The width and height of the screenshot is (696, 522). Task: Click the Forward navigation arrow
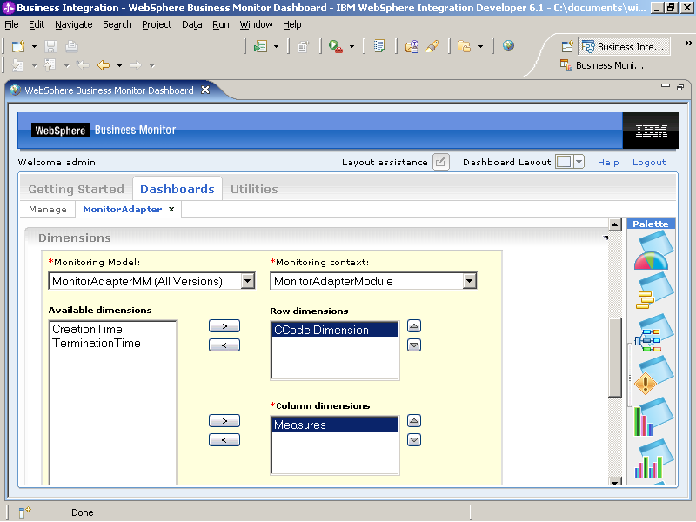[136, 66]
